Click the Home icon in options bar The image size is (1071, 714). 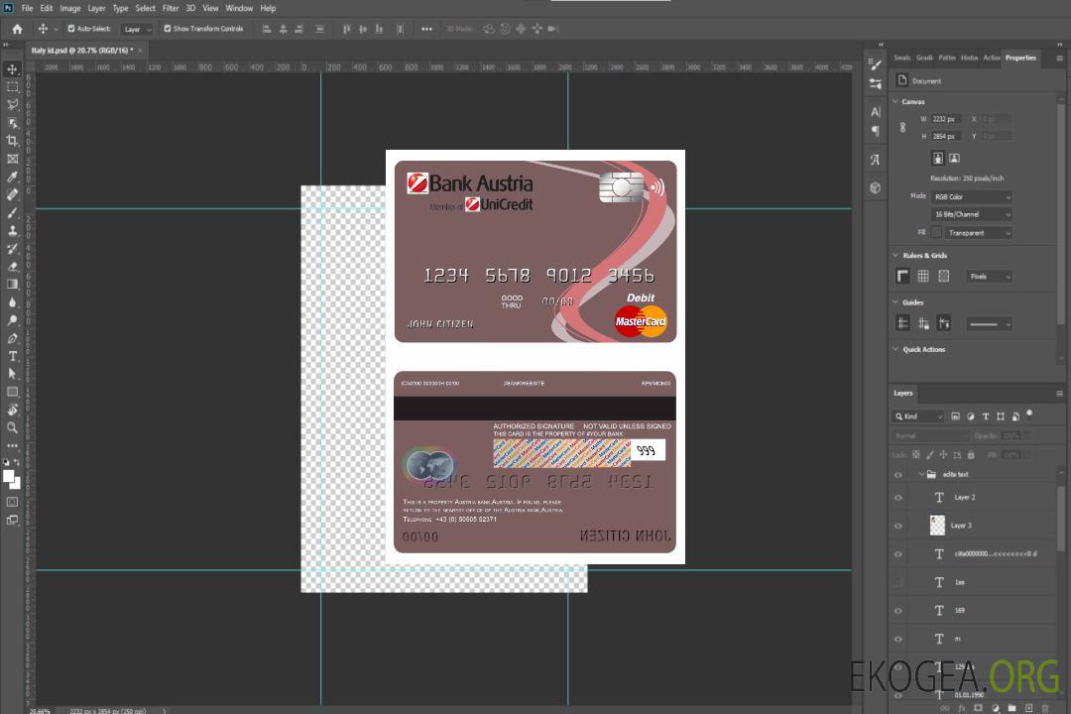[x=17, y=29]
